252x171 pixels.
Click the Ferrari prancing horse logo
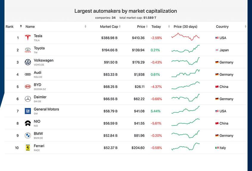(x=28, y=148)
